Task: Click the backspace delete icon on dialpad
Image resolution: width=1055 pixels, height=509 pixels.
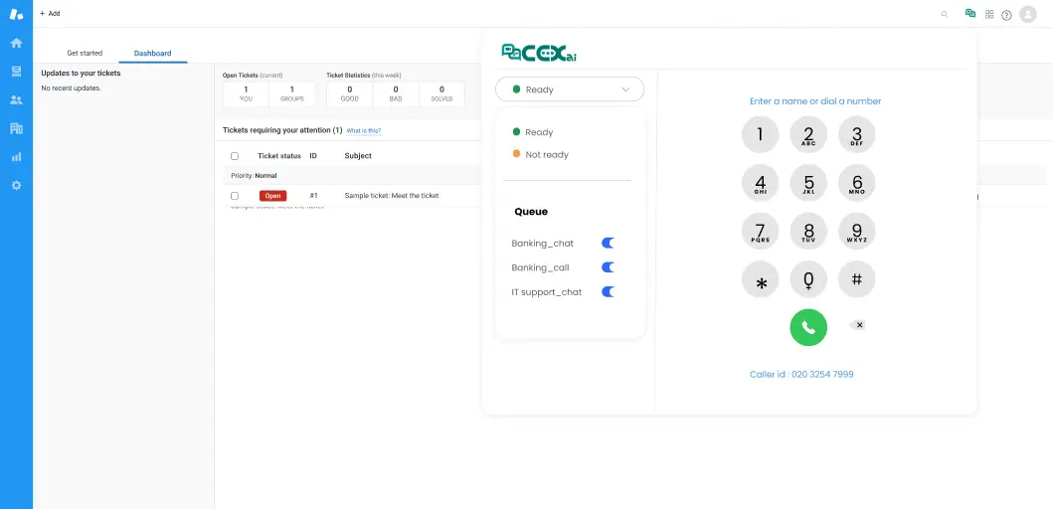Action: click(859, 325)
